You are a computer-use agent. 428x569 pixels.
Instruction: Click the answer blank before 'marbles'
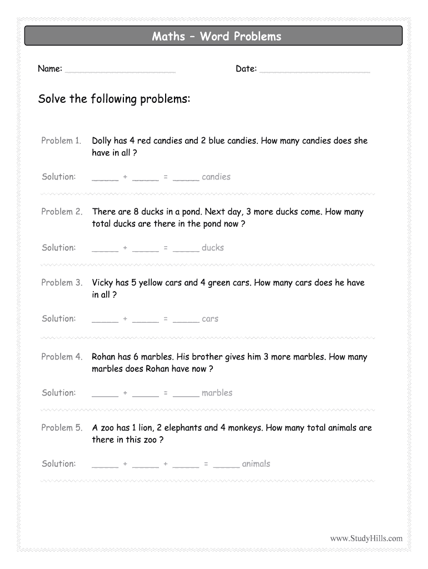click(186, 394)
